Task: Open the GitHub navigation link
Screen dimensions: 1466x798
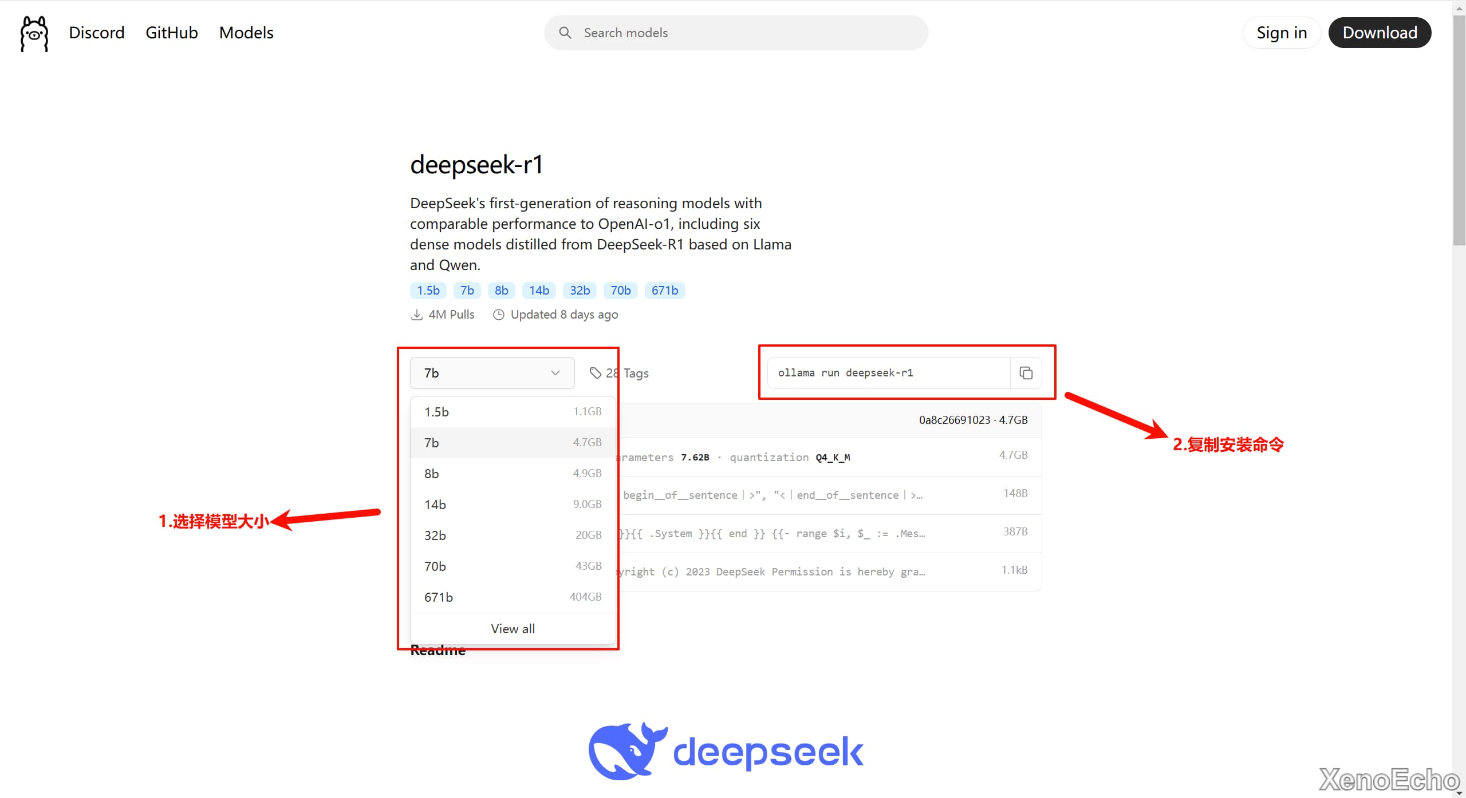Action: click(x=171, y=33)
